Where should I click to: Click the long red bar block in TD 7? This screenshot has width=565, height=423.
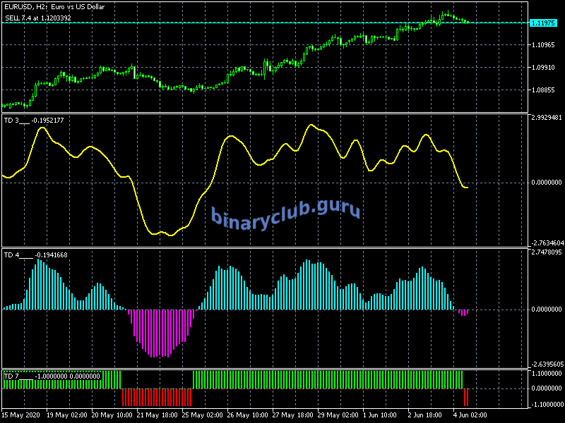click(x=156, y=398)
